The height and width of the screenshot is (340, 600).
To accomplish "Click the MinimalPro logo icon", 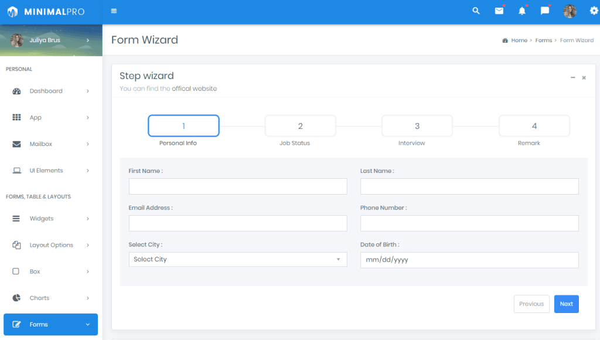I will coord(13,12).
